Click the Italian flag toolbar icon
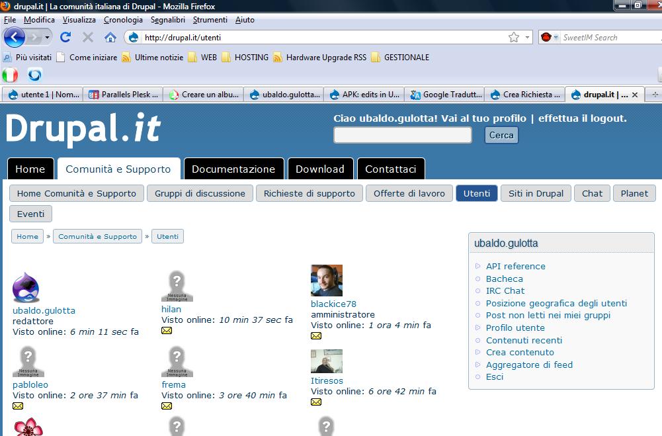 [11, 75]
